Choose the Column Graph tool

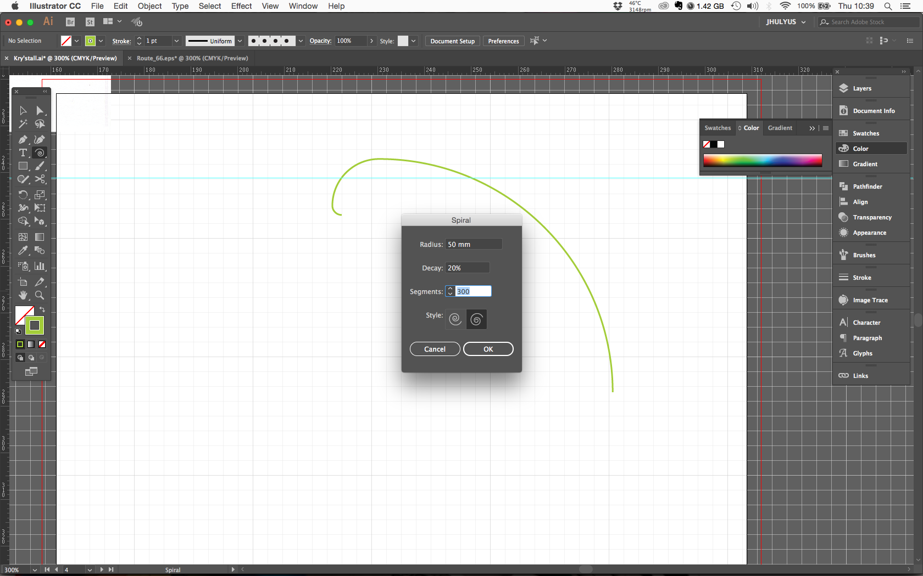(40, 266)
